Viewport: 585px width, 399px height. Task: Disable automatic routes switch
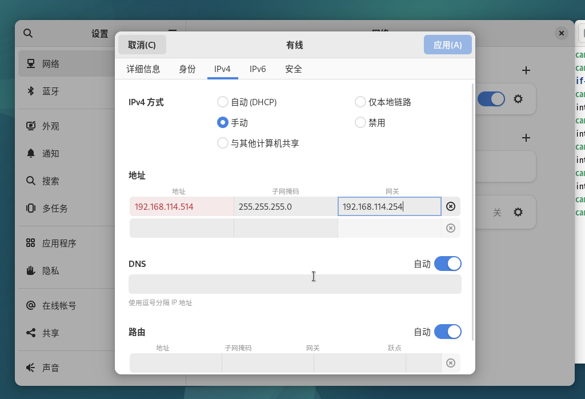pyautogui.click(x=447, y=332)
